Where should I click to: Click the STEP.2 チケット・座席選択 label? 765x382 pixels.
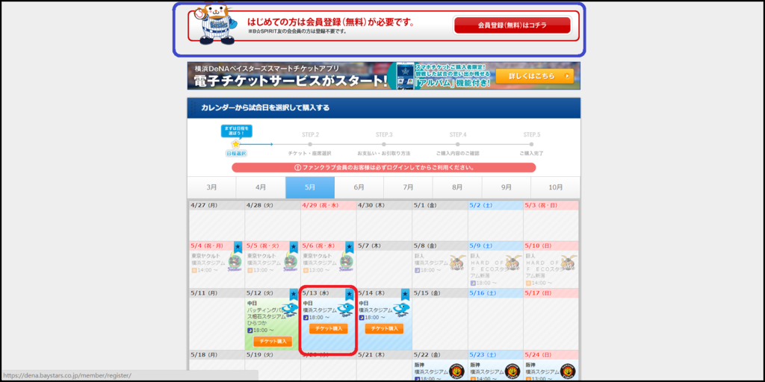click(310, 153)
